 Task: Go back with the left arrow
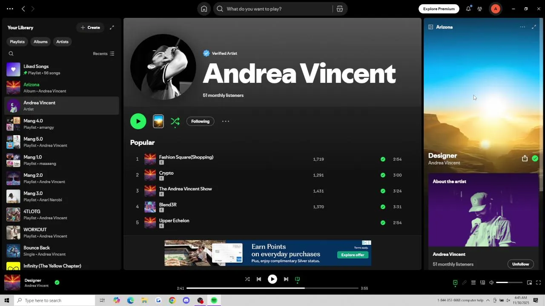23,9
